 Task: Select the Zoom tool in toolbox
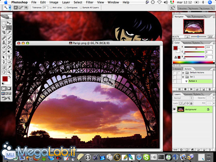point(9,72)
